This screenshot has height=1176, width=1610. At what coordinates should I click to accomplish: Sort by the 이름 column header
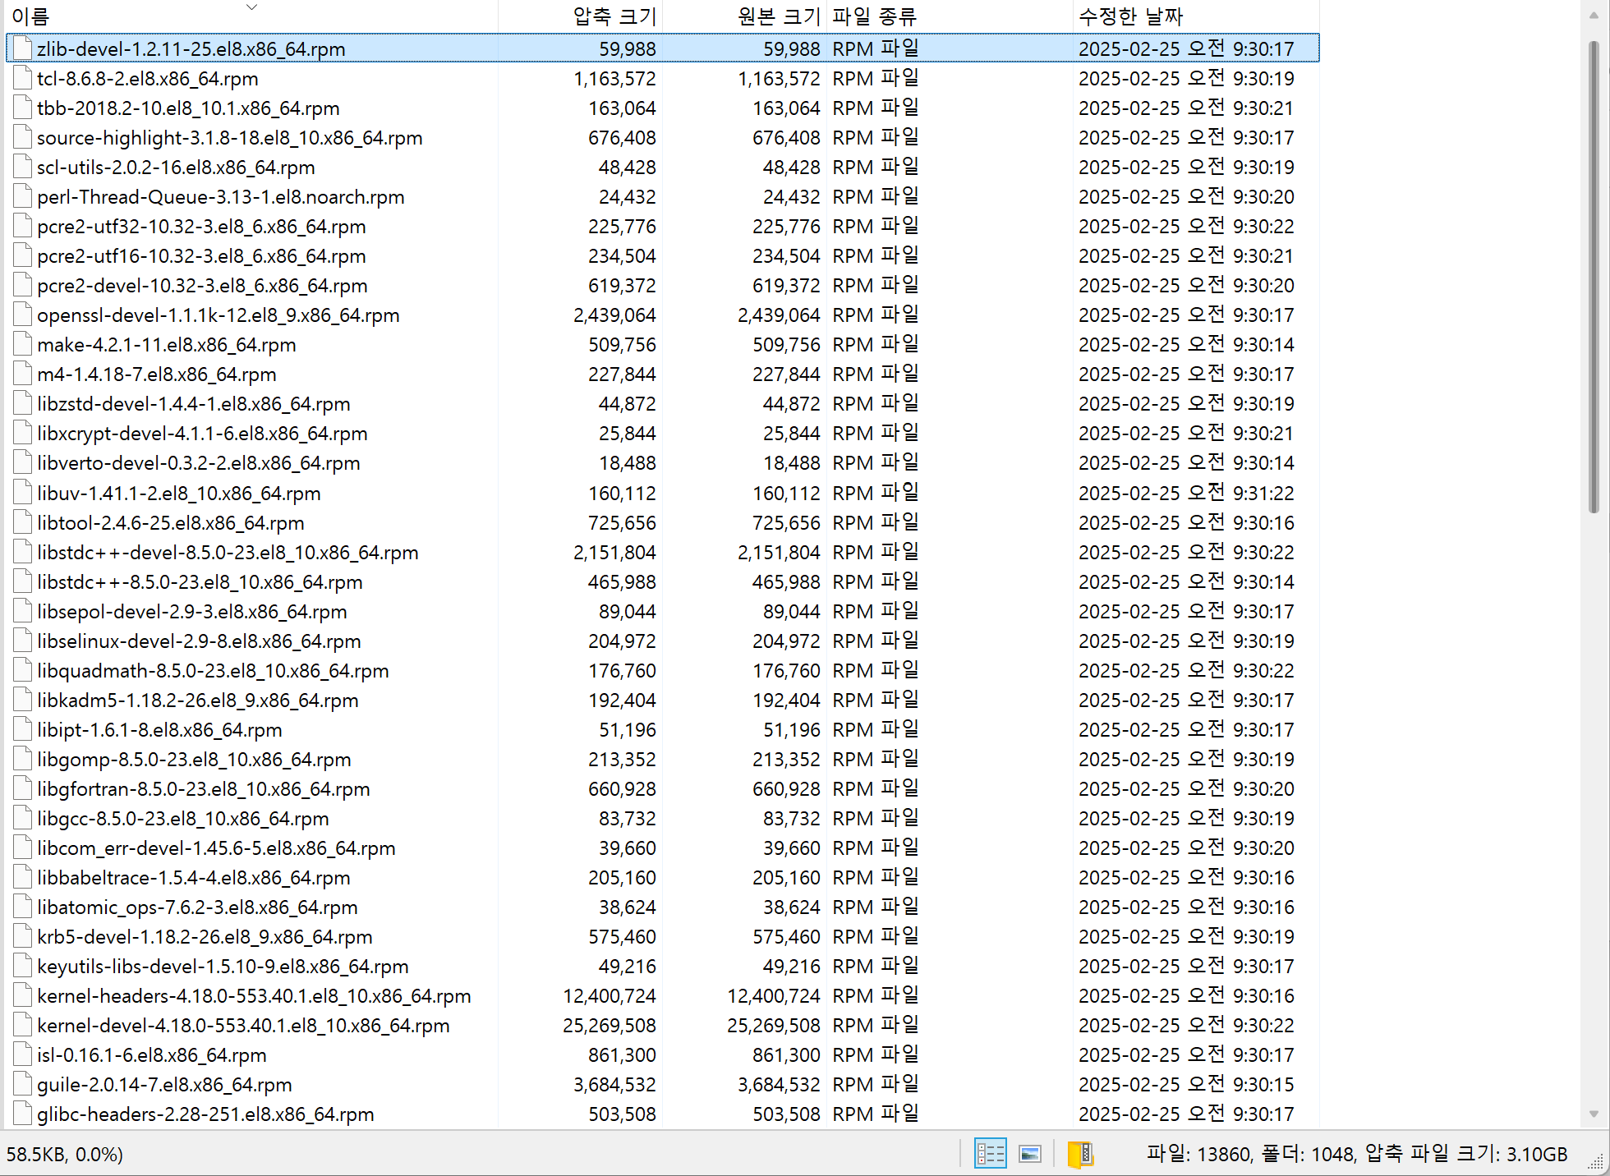point(30,16)
